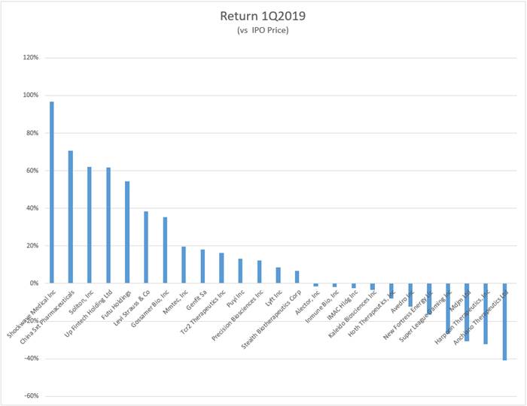Click the 'Up Fintech Holding Ltd' label
This screenshot has height=406, width=527.
(88, 314)
